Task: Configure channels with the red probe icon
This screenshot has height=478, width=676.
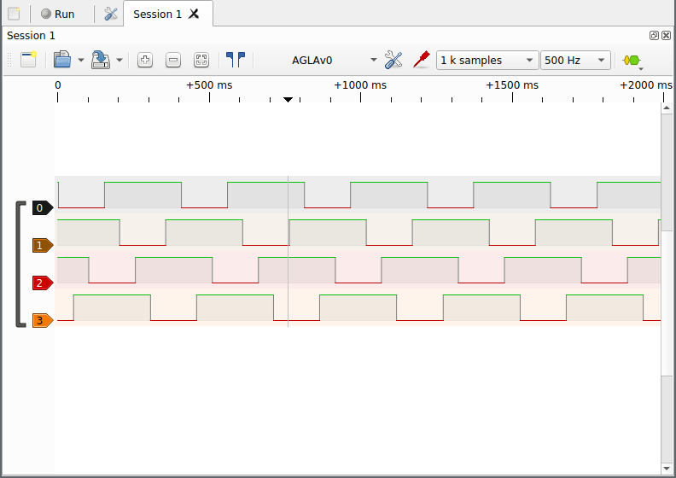Action: [421, 60]
